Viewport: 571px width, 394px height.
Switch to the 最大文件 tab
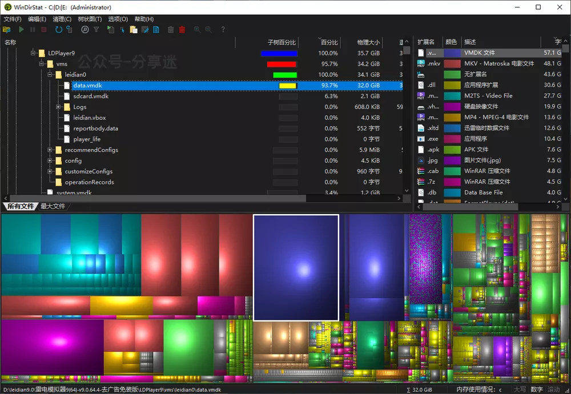pyautogui.click(x=53, y=206)
